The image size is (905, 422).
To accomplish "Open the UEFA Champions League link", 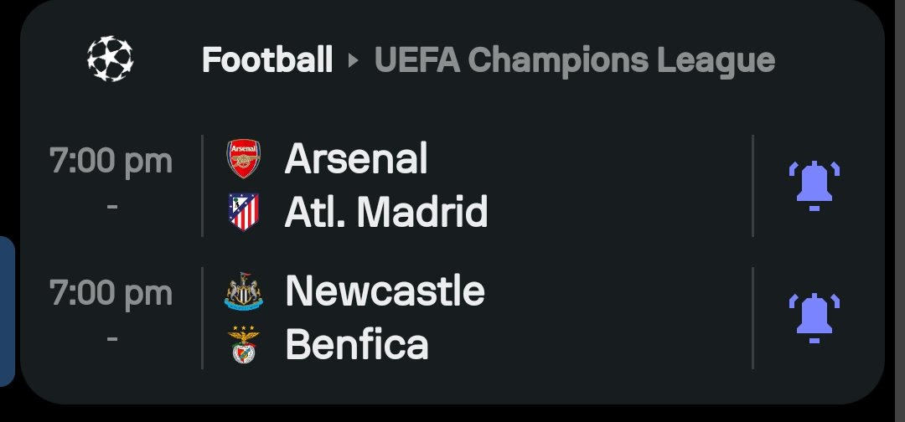I will coord(575,60).
